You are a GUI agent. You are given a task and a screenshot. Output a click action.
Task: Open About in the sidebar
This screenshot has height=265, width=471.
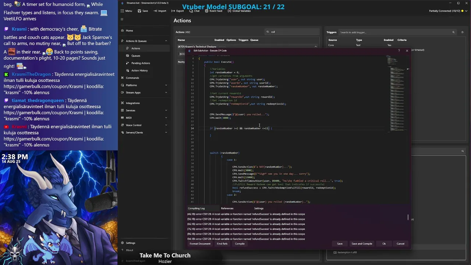tap(130, 250)
